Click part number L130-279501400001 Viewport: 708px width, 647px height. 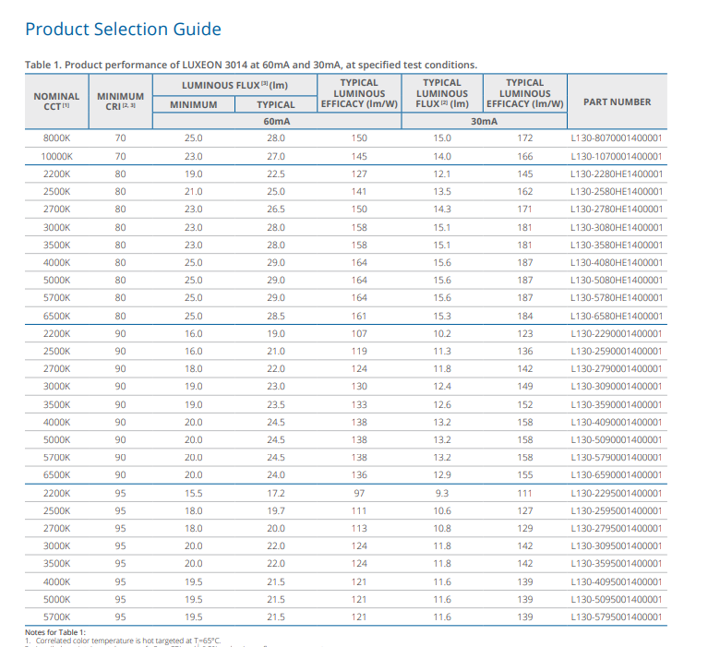(x=617, y=529)
